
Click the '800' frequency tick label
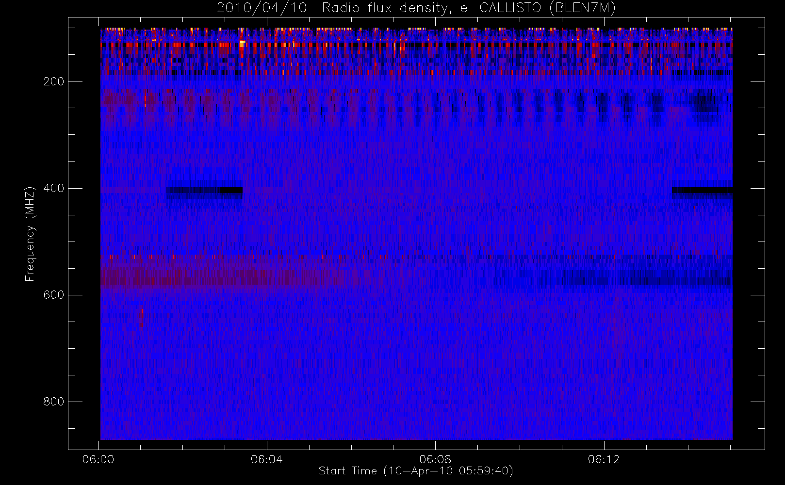[x=53, y=402]
